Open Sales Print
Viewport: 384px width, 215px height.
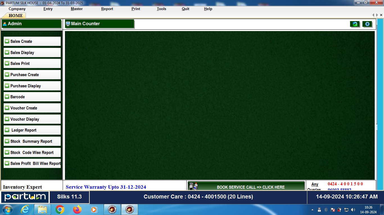pos(32,64)
